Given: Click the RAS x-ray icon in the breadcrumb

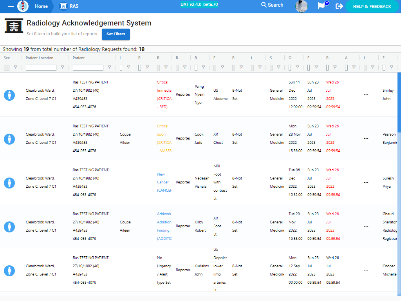Looking at the screenshot, I should click(63, 6).
